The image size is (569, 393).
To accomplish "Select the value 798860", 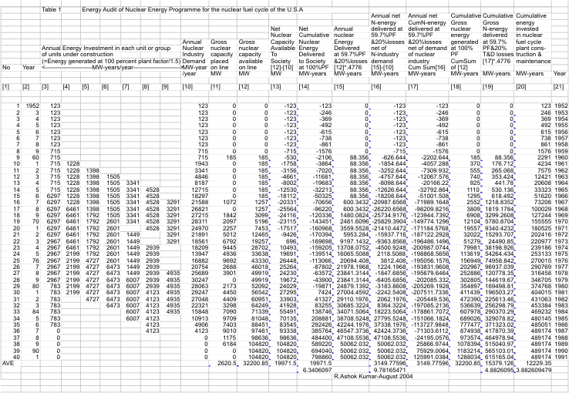I will coord(322,357).
